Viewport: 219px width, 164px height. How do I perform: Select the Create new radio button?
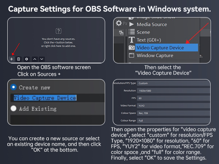coord(14,87)
